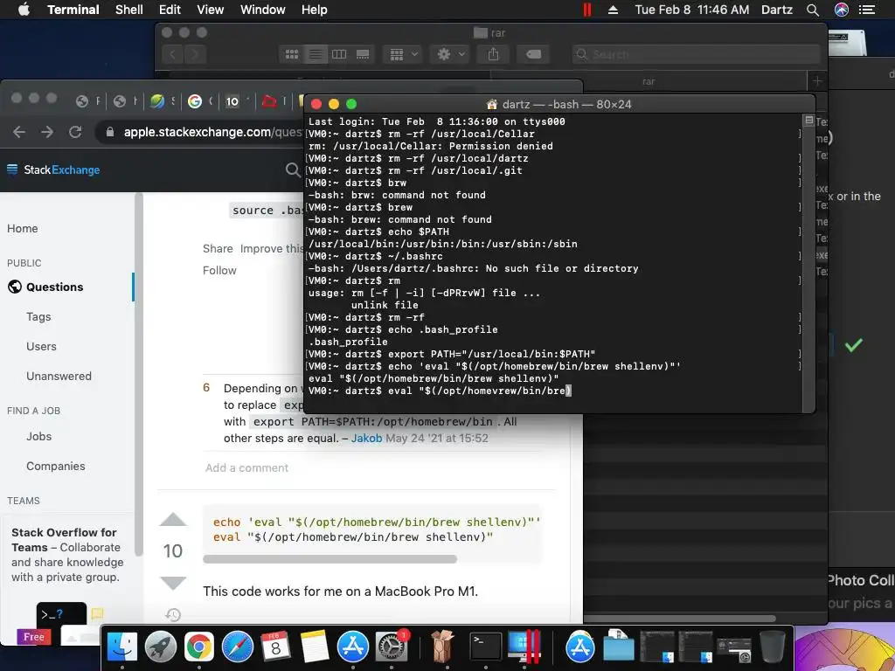Image resolution: width=895 pixels, height=671 pixels.
Task: Click the Chrome address bar
Action: click(200, 133)
